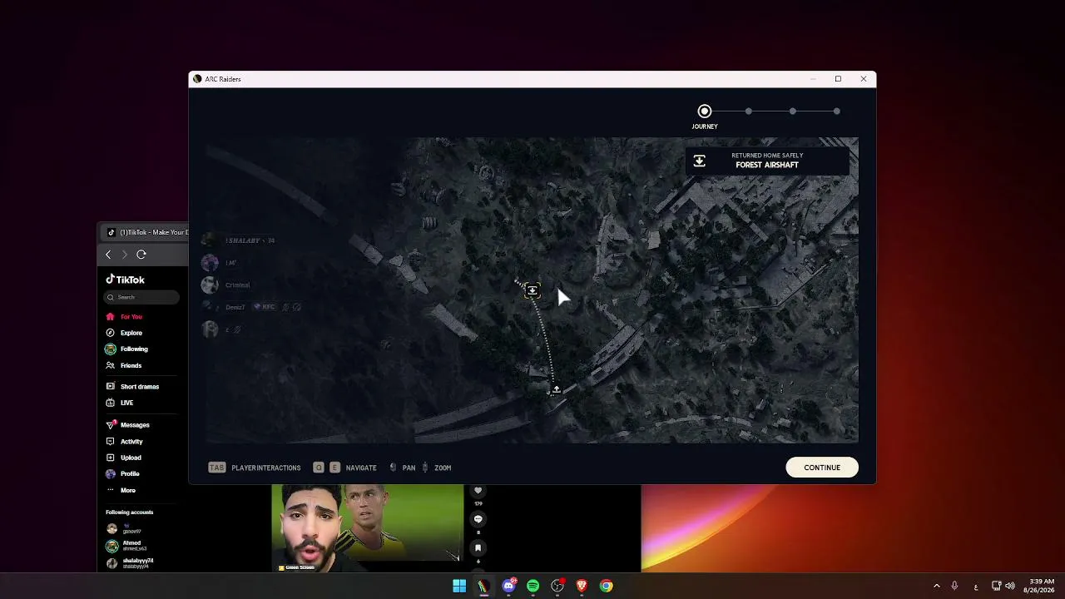Click the E navigate key hint

point(334,468)
